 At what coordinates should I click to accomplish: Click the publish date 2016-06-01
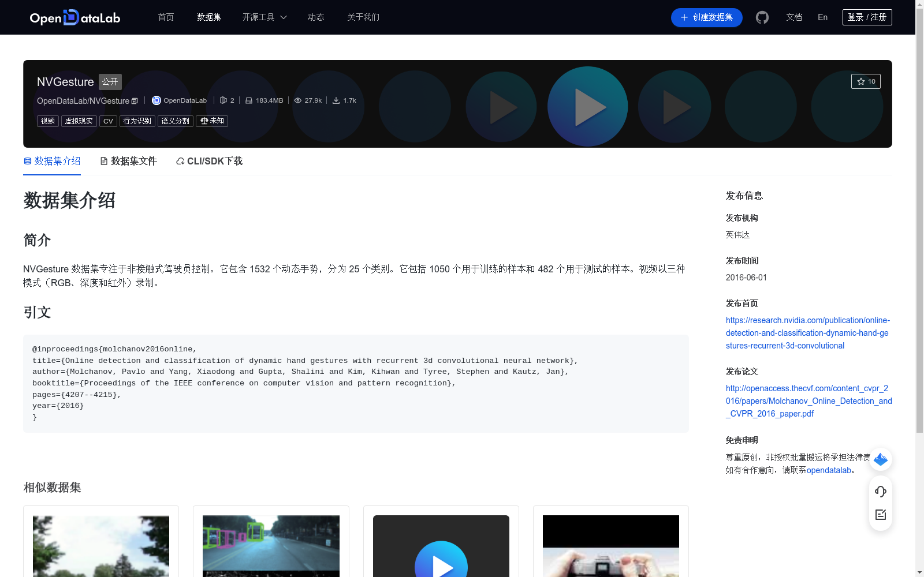[746, 278]
